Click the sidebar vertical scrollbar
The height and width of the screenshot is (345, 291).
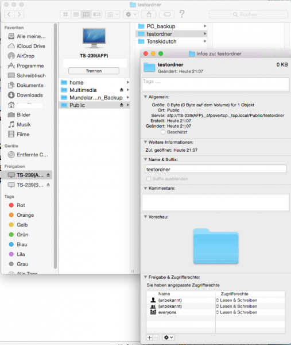click(55, 146)
